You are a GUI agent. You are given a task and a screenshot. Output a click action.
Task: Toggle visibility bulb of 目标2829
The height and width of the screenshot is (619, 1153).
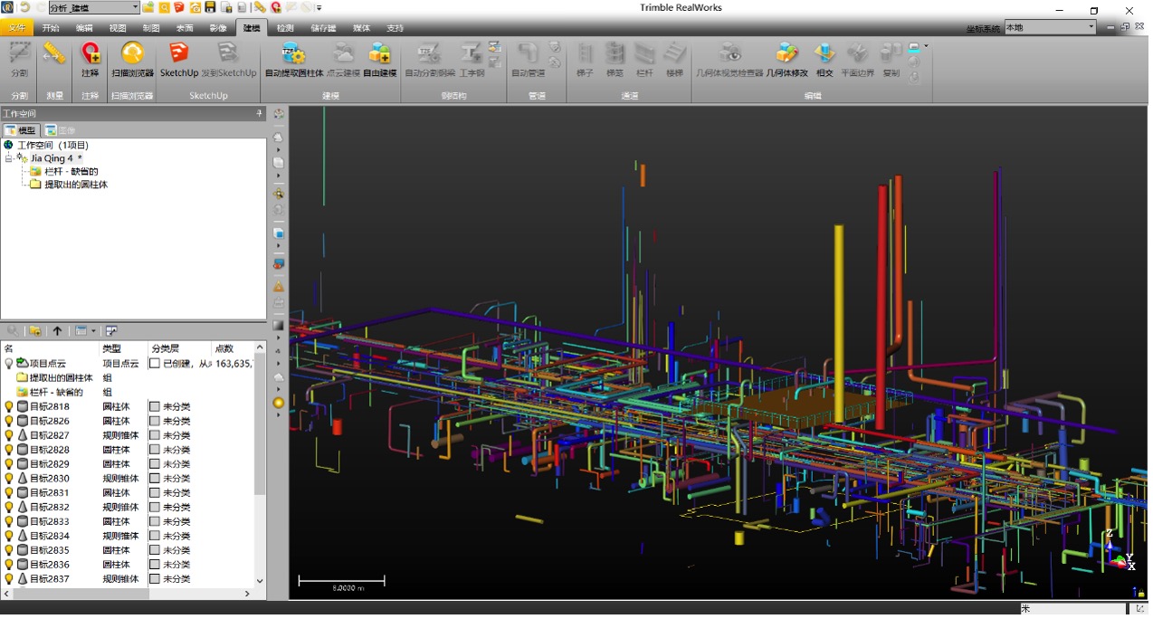pos(9,464)
